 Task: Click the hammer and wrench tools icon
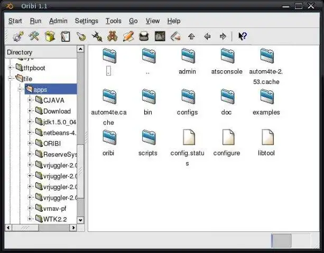(x=34, y=36)
